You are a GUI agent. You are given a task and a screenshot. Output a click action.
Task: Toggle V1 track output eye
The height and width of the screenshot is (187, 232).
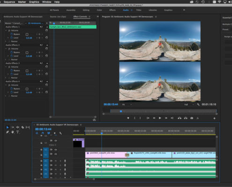point(56,154)
